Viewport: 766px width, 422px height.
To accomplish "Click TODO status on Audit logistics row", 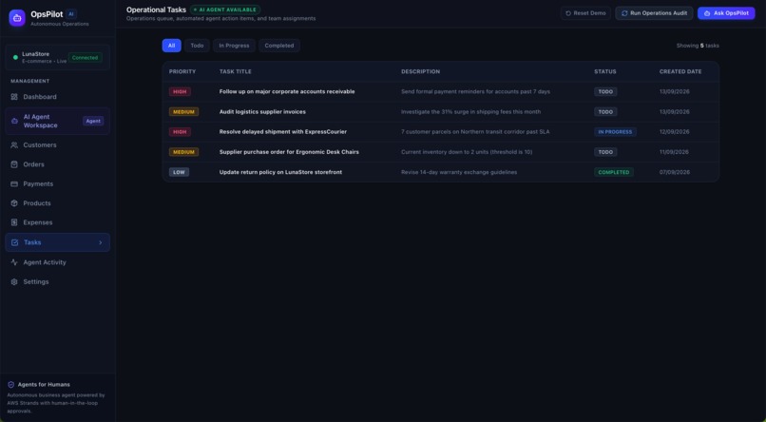I will click(x=605, y=112).
